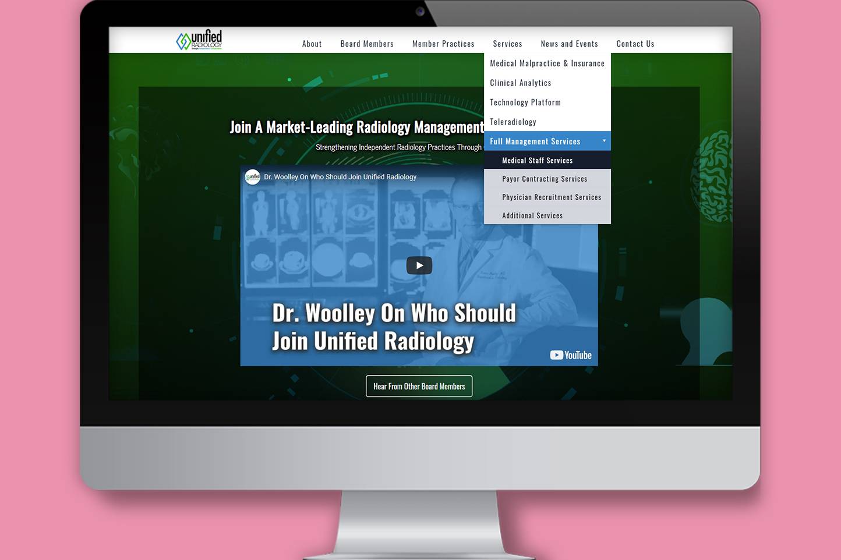Open the News and Events menu
This screenshot has height=560, width=841.
[569, 44]
